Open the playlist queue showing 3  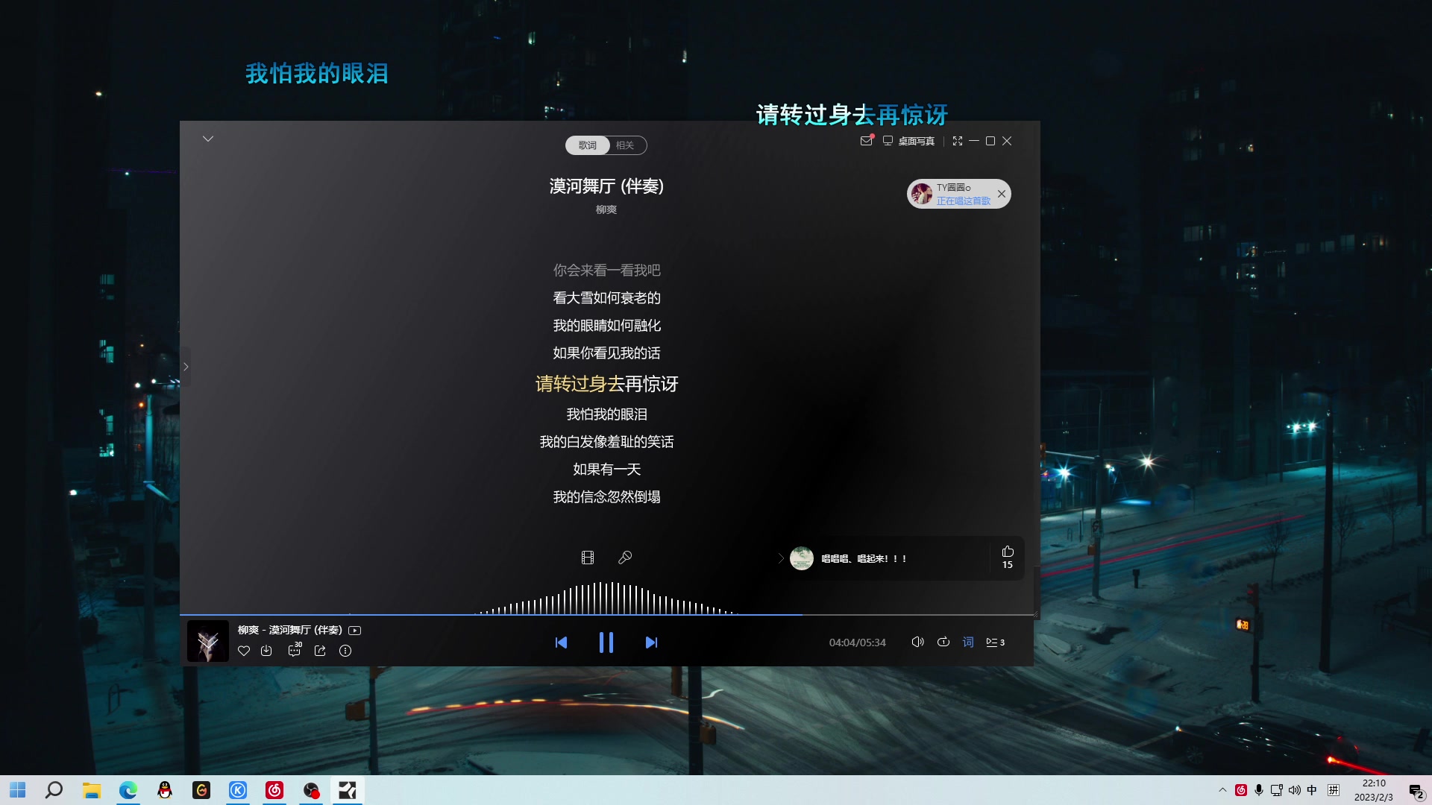996,643
